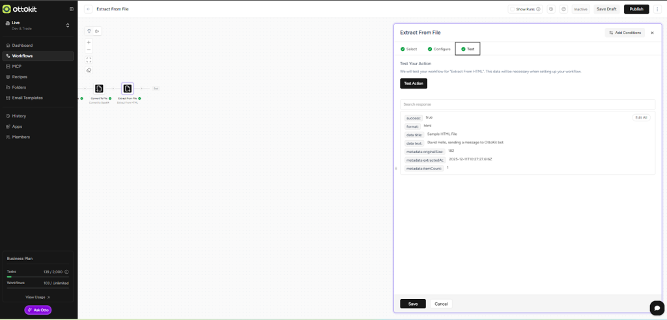Switch to the Configure tab

coord(439,49)
